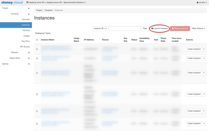This screenshot has width=209, height=131.
Task: Tick the second instance row checkbox
Action: tap(37, 58)
